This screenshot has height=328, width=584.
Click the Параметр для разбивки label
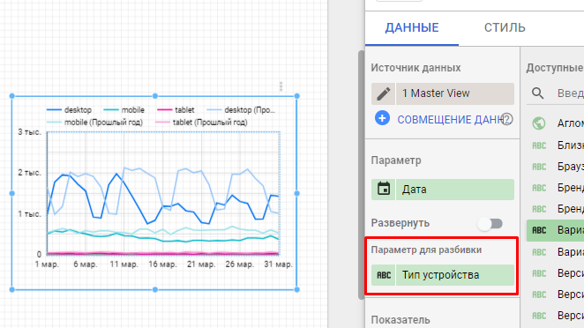click(x=426, y=250)
